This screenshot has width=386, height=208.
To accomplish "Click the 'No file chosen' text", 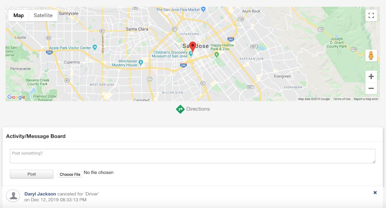I will [99, 173].
